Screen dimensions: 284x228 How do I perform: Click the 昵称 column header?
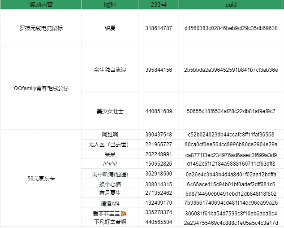click(110, 4)
